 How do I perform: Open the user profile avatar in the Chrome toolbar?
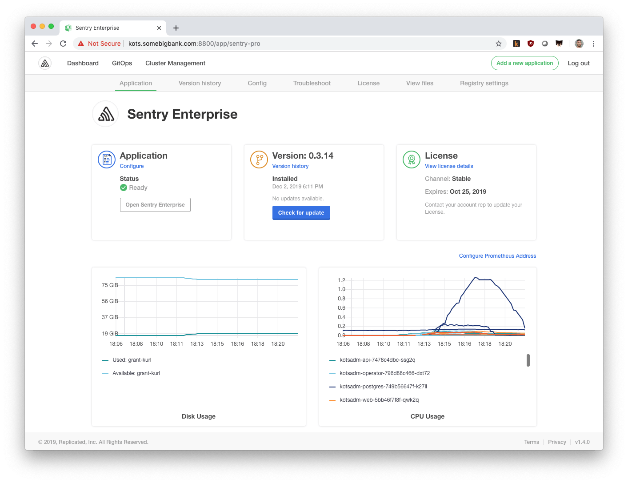[579, 44]
